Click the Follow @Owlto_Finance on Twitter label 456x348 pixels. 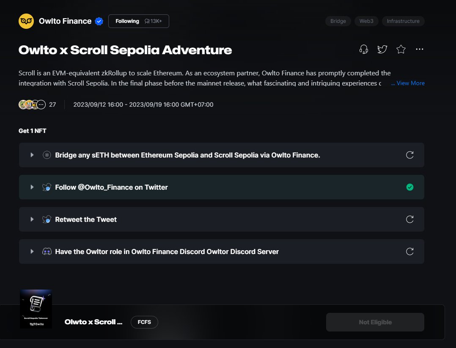point(111,187)
